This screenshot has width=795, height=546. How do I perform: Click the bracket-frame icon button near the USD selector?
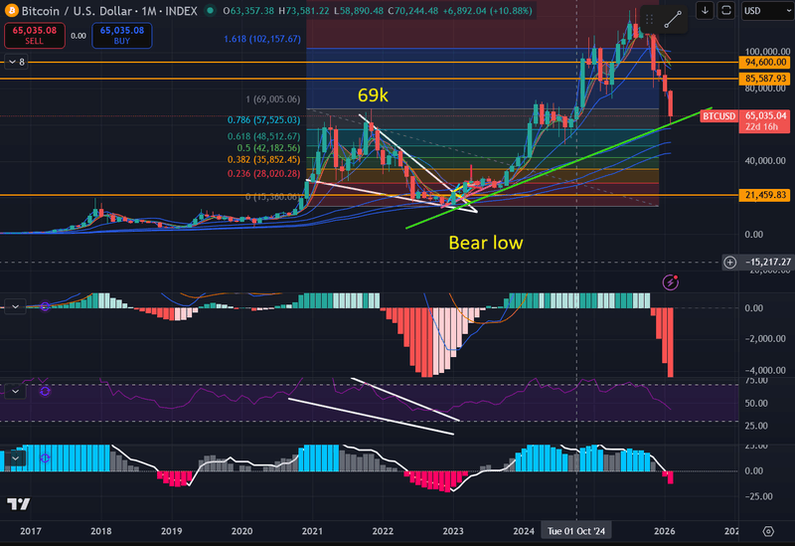[x=726, y=10]
